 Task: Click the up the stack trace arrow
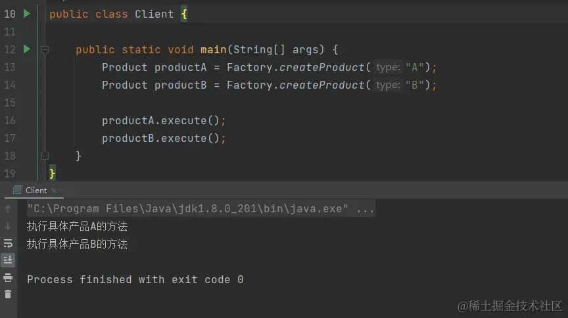pos(8,209)
